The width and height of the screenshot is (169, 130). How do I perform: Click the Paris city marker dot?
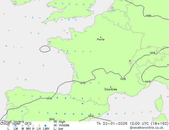click(101, 37)
